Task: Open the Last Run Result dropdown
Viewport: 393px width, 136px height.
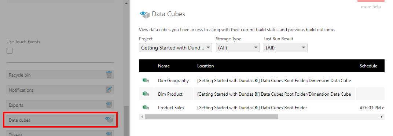Action: point(286,48)
